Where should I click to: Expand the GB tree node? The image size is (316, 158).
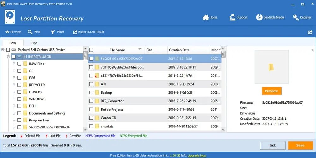[x=14, y=71]
